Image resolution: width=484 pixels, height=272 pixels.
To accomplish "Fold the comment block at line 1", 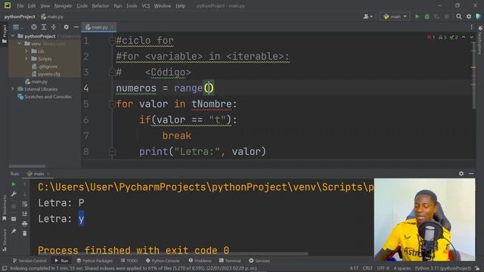I will point(112,40).
